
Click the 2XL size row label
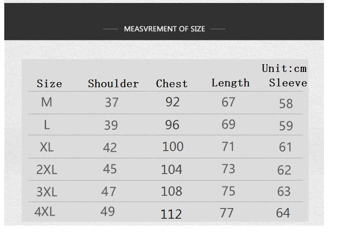[x=46, y=169]
